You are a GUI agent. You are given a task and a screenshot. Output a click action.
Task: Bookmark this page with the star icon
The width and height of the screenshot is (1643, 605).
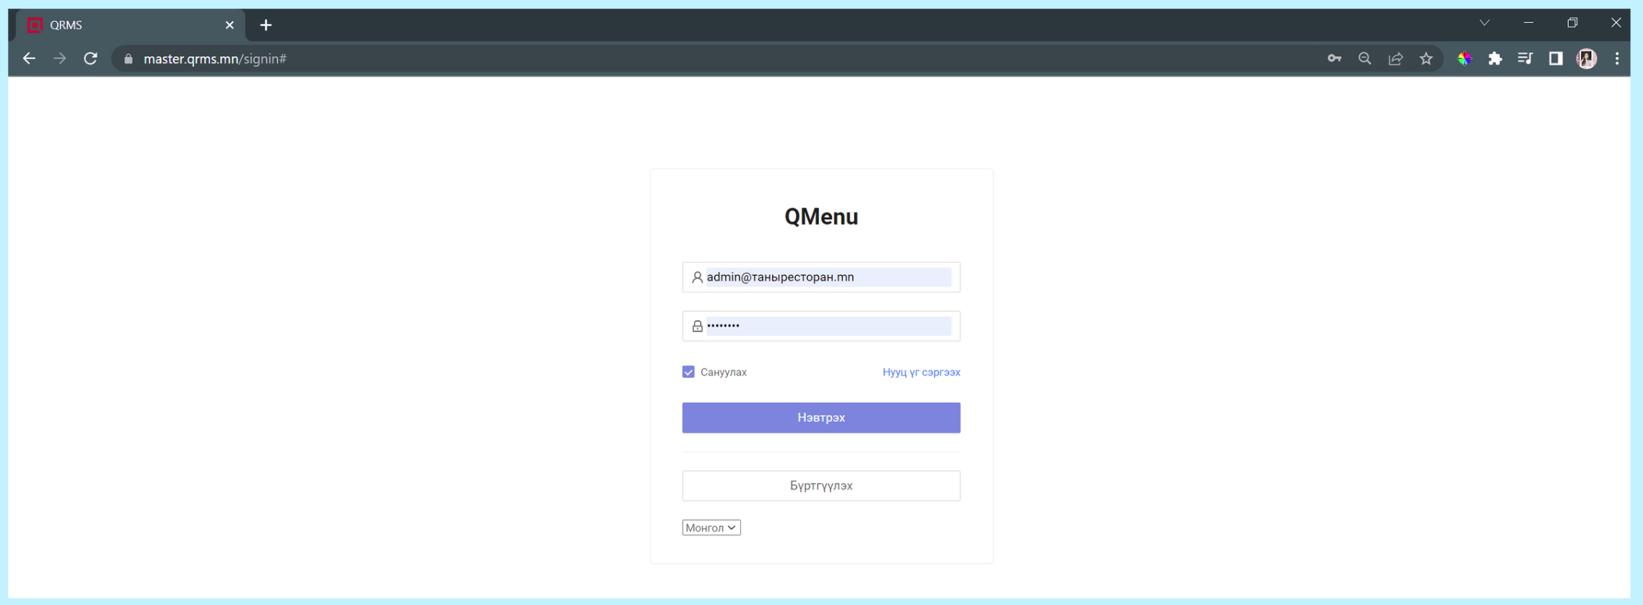[x=1426, y=59]
